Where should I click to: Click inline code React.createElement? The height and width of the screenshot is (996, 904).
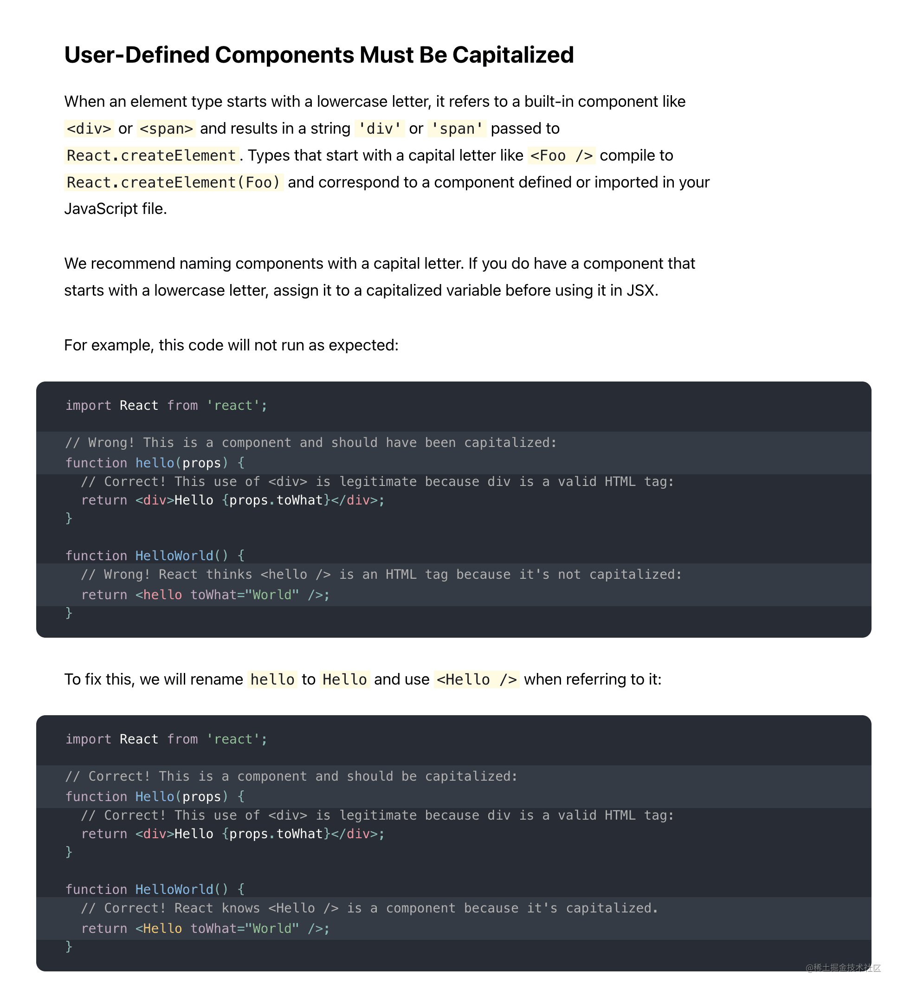152,155
